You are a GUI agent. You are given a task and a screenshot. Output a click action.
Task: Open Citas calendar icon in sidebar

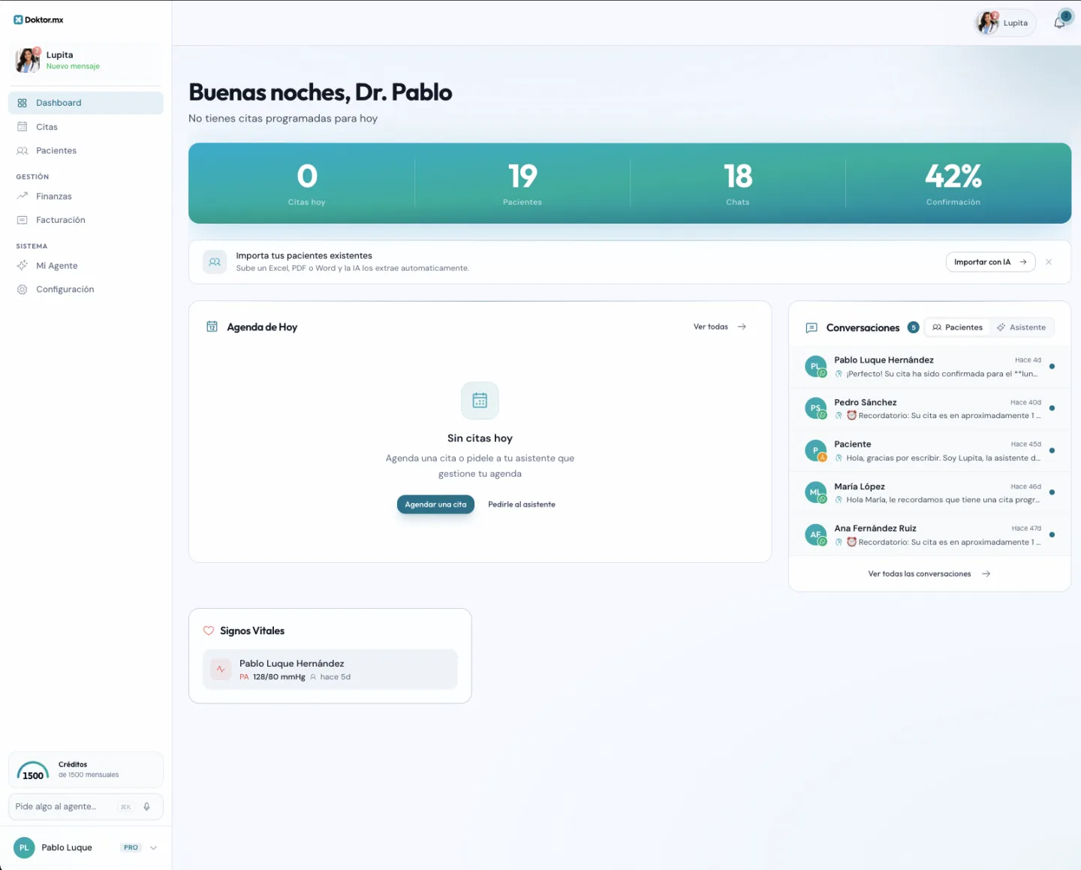pos(22,127)
